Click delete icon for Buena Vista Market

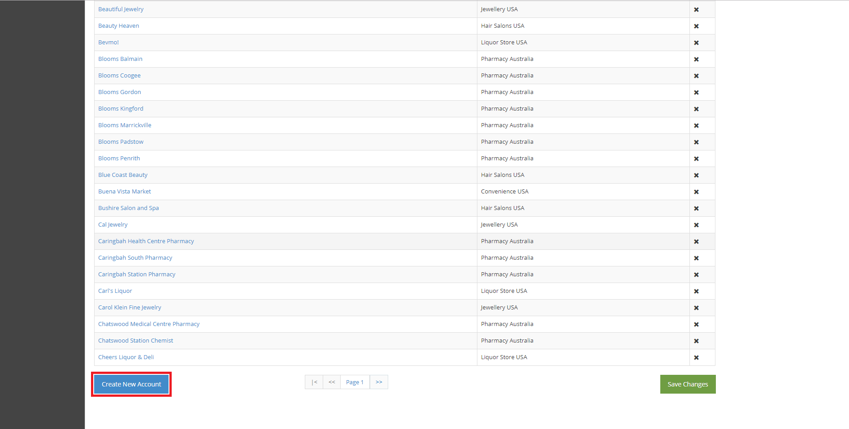tap(696, 192)
